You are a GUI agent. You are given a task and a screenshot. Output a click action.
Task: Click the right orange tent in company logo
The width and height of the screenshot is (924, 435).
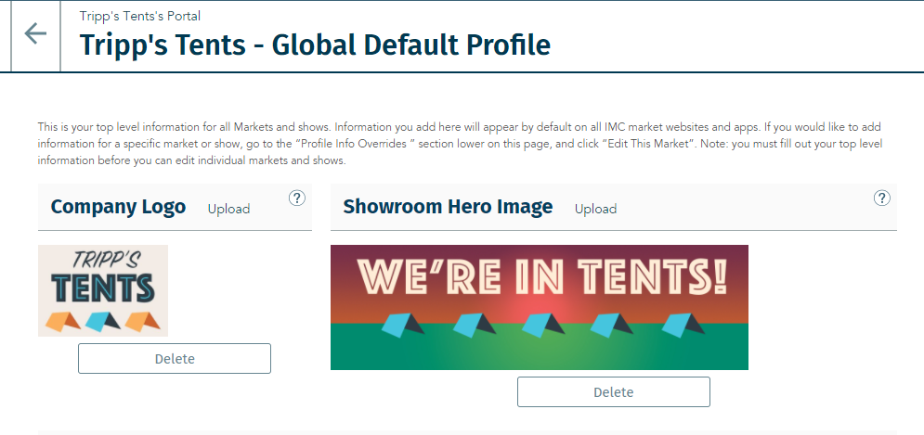(x=142, y=321)
